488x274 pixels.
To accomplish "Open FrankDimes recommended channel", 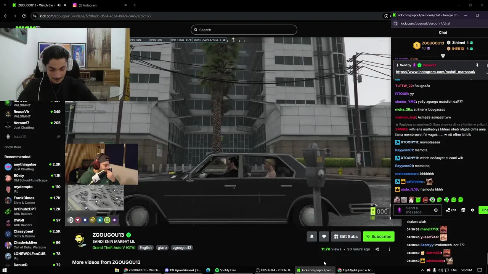I will point(32,200).
